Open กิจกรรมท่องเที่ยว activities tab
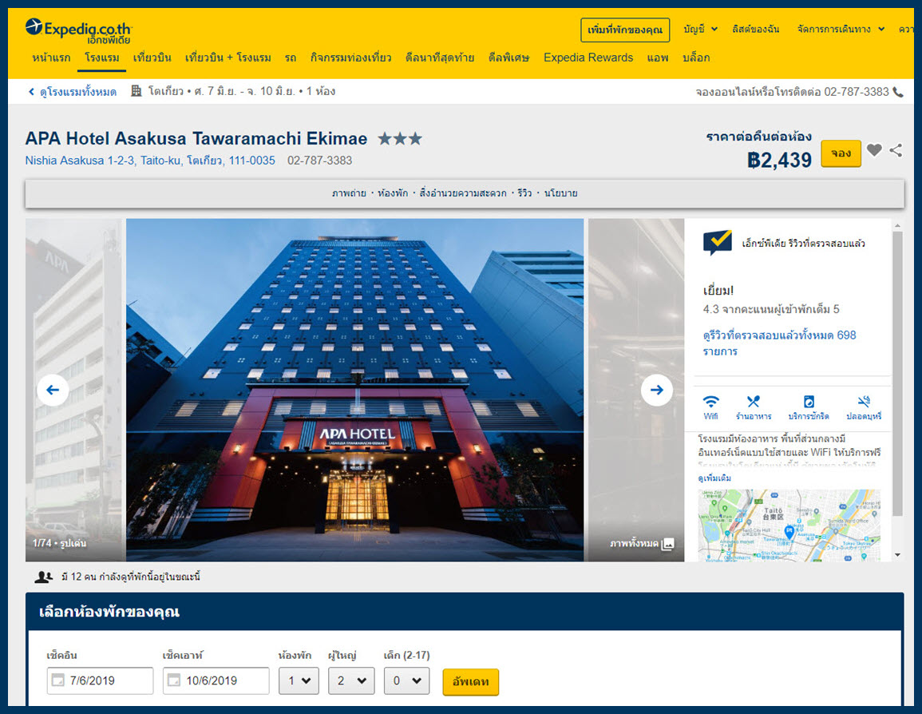This screenshot has height=714, width=922. click(x=351, y=58)
